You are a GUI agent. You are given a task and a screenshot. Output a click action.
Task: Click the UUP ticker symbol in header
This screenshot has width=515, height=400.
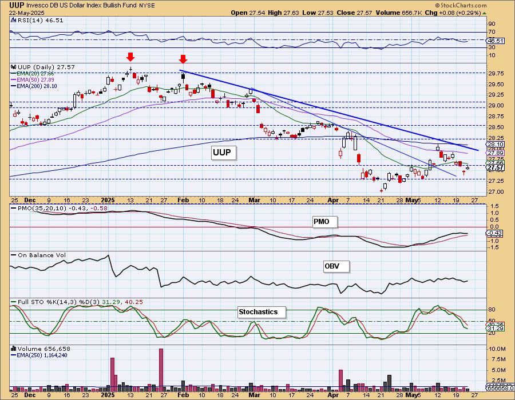pyautogui.click(x=17, y=5)
